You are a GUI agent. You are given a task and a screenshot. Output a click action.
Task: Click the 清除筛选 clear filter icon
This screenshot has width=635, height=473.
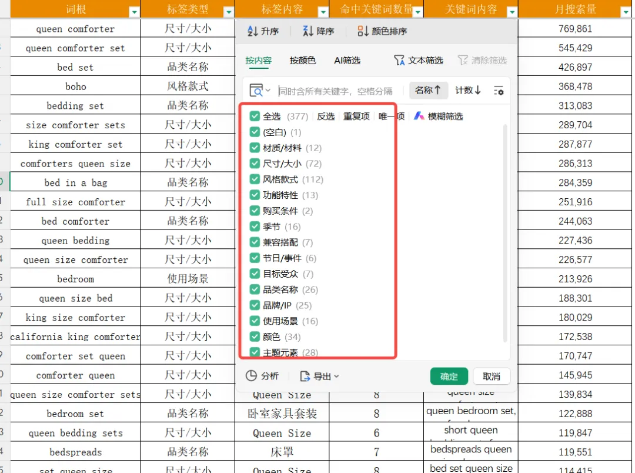(x=463, y=61)
